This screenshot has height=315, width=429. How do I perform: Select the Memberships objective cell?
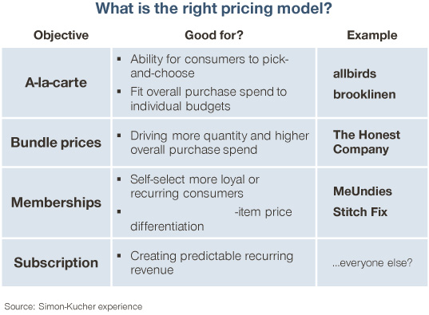coord(56,203)
